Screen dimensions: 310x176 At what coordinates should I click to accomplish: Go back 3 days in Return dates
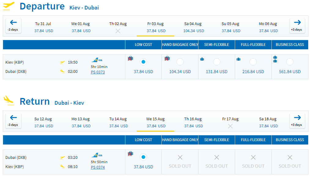coord(13,121)
